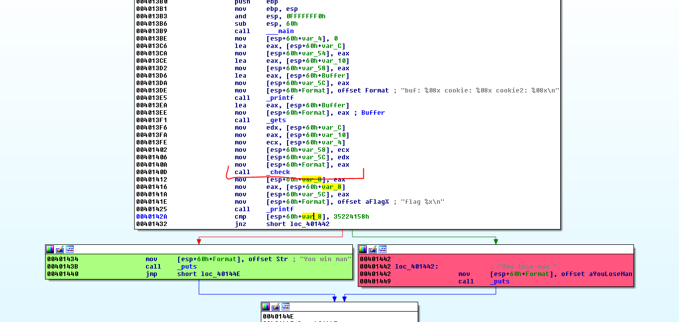
Task: Open node color picker on the red node
Action: tap(363, 249)
